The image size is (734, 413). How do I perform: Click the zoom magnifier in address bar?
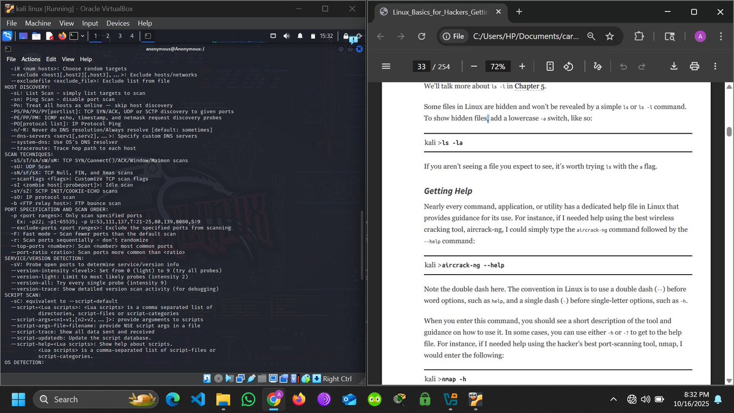tap(591, 37)
